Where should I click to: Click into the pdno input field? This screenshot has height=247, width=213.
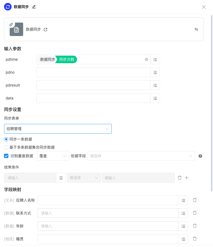click(x=93, y=72)
